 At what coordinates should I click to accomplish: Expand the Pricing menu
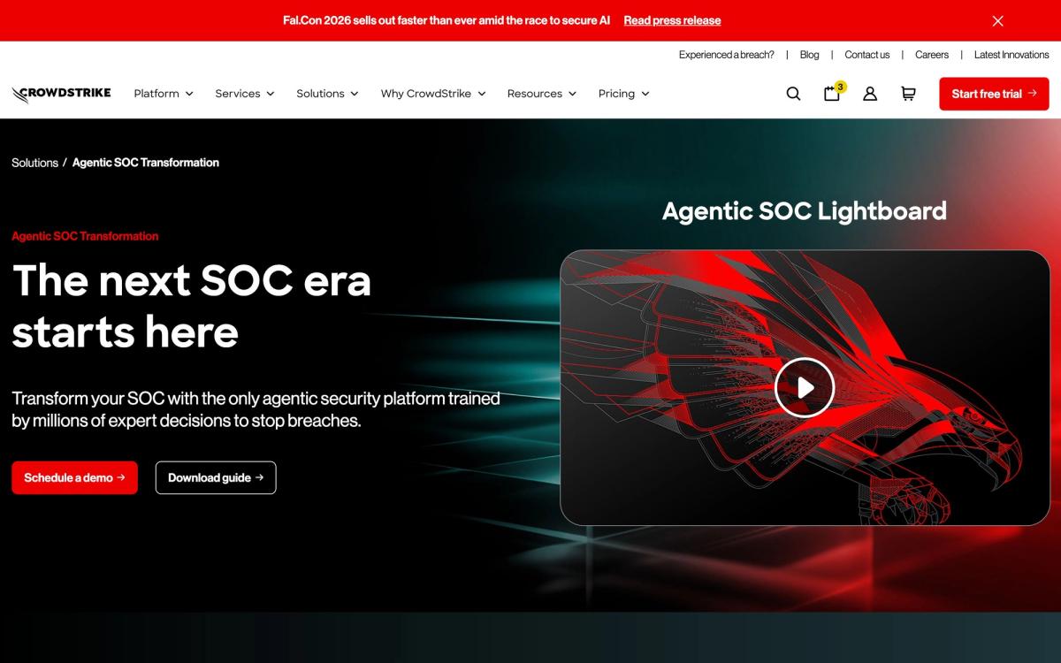[624, 94]
